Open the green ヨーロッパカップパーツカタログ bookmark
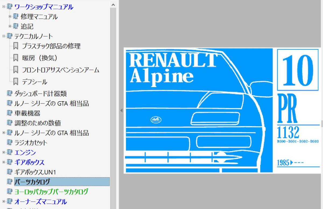323x209 pixels. click(51, 191)
